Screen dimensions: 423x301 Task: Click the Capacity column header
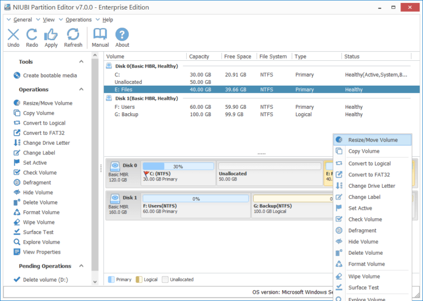point(204,56)
